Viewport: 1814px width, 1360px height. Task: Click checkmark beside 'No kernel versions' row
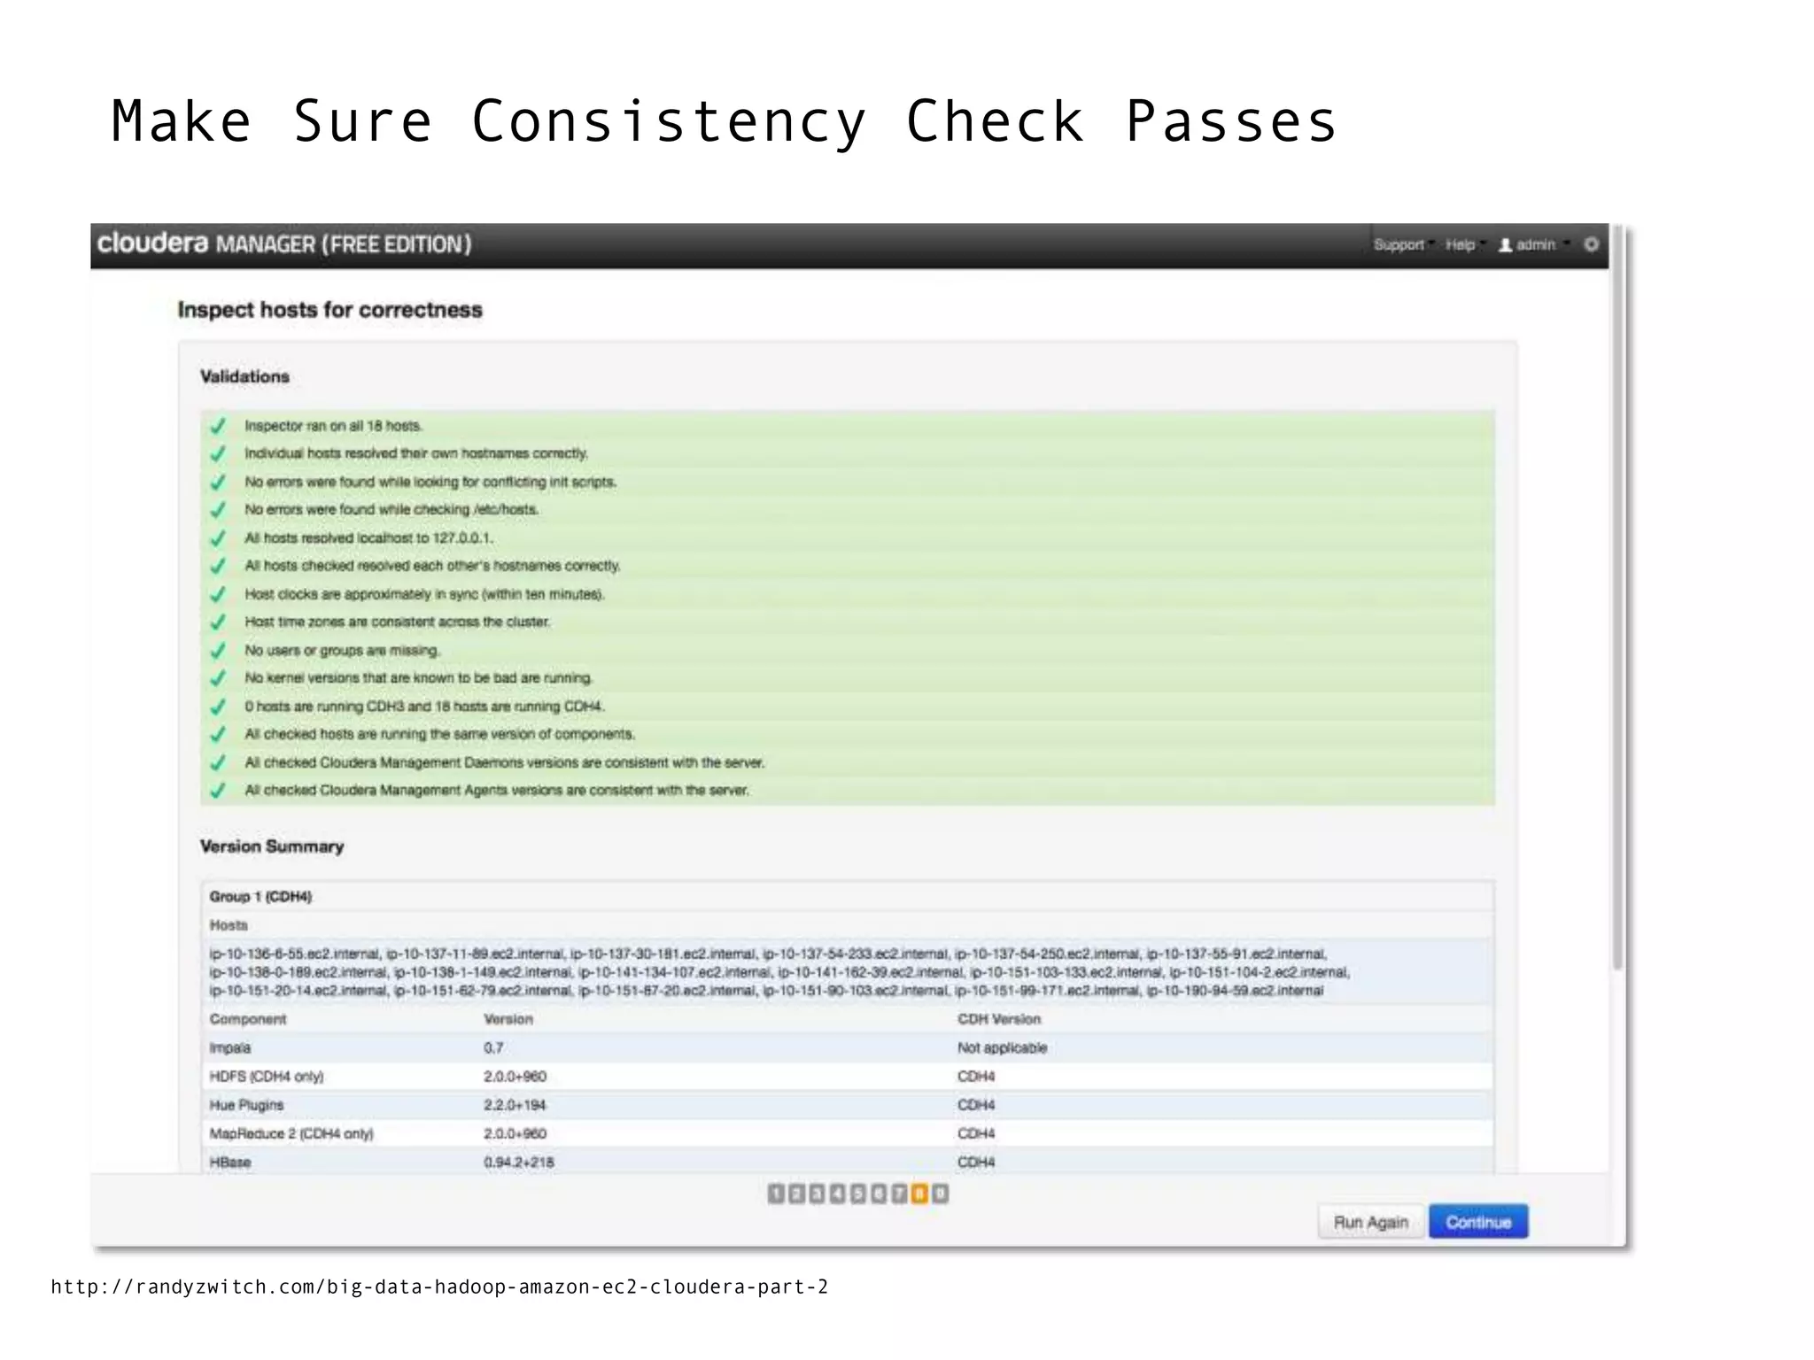[x=218, y=678]
